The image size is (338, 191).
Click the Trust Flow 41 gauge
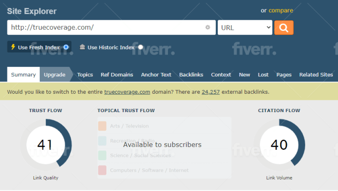coord(46,145)
